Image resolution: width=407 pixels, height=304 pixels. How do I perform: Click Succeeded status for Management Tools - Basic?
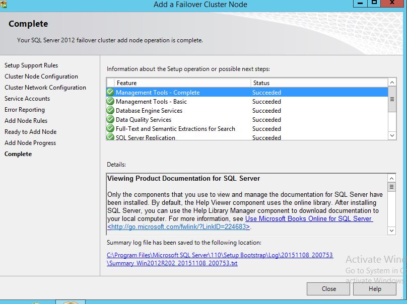pos(266,102)
